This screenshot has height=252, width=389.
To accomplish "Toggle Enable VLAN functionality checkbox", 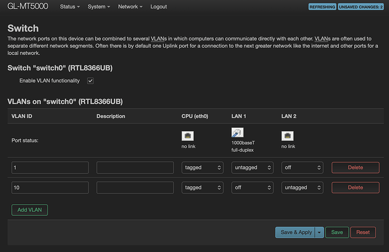I will [90, 81].
